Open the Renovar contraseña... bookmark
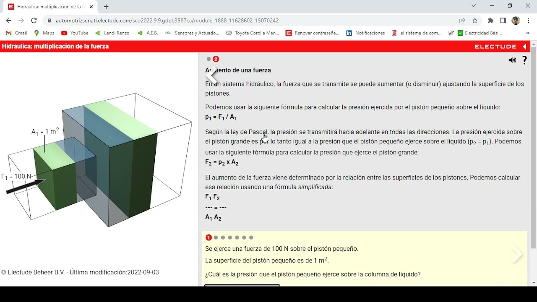537x302 pixels. coord(313,33)
